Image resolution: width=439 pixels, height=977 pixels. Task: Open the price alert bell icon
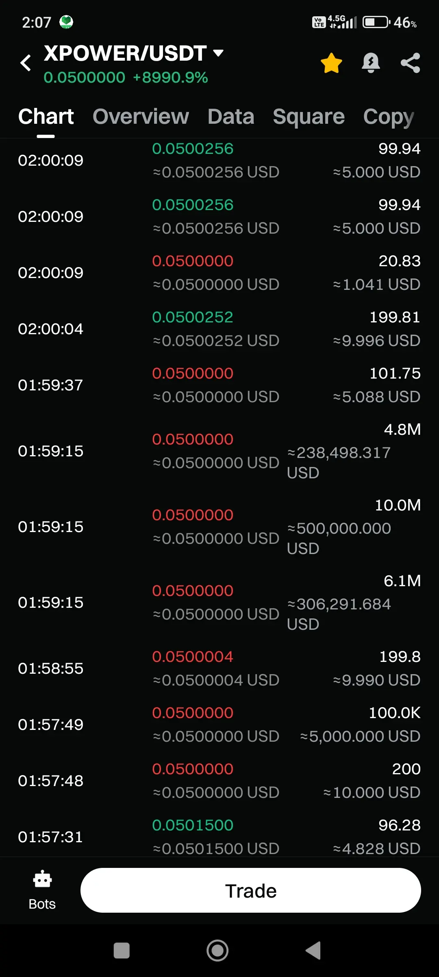point(371,63)
